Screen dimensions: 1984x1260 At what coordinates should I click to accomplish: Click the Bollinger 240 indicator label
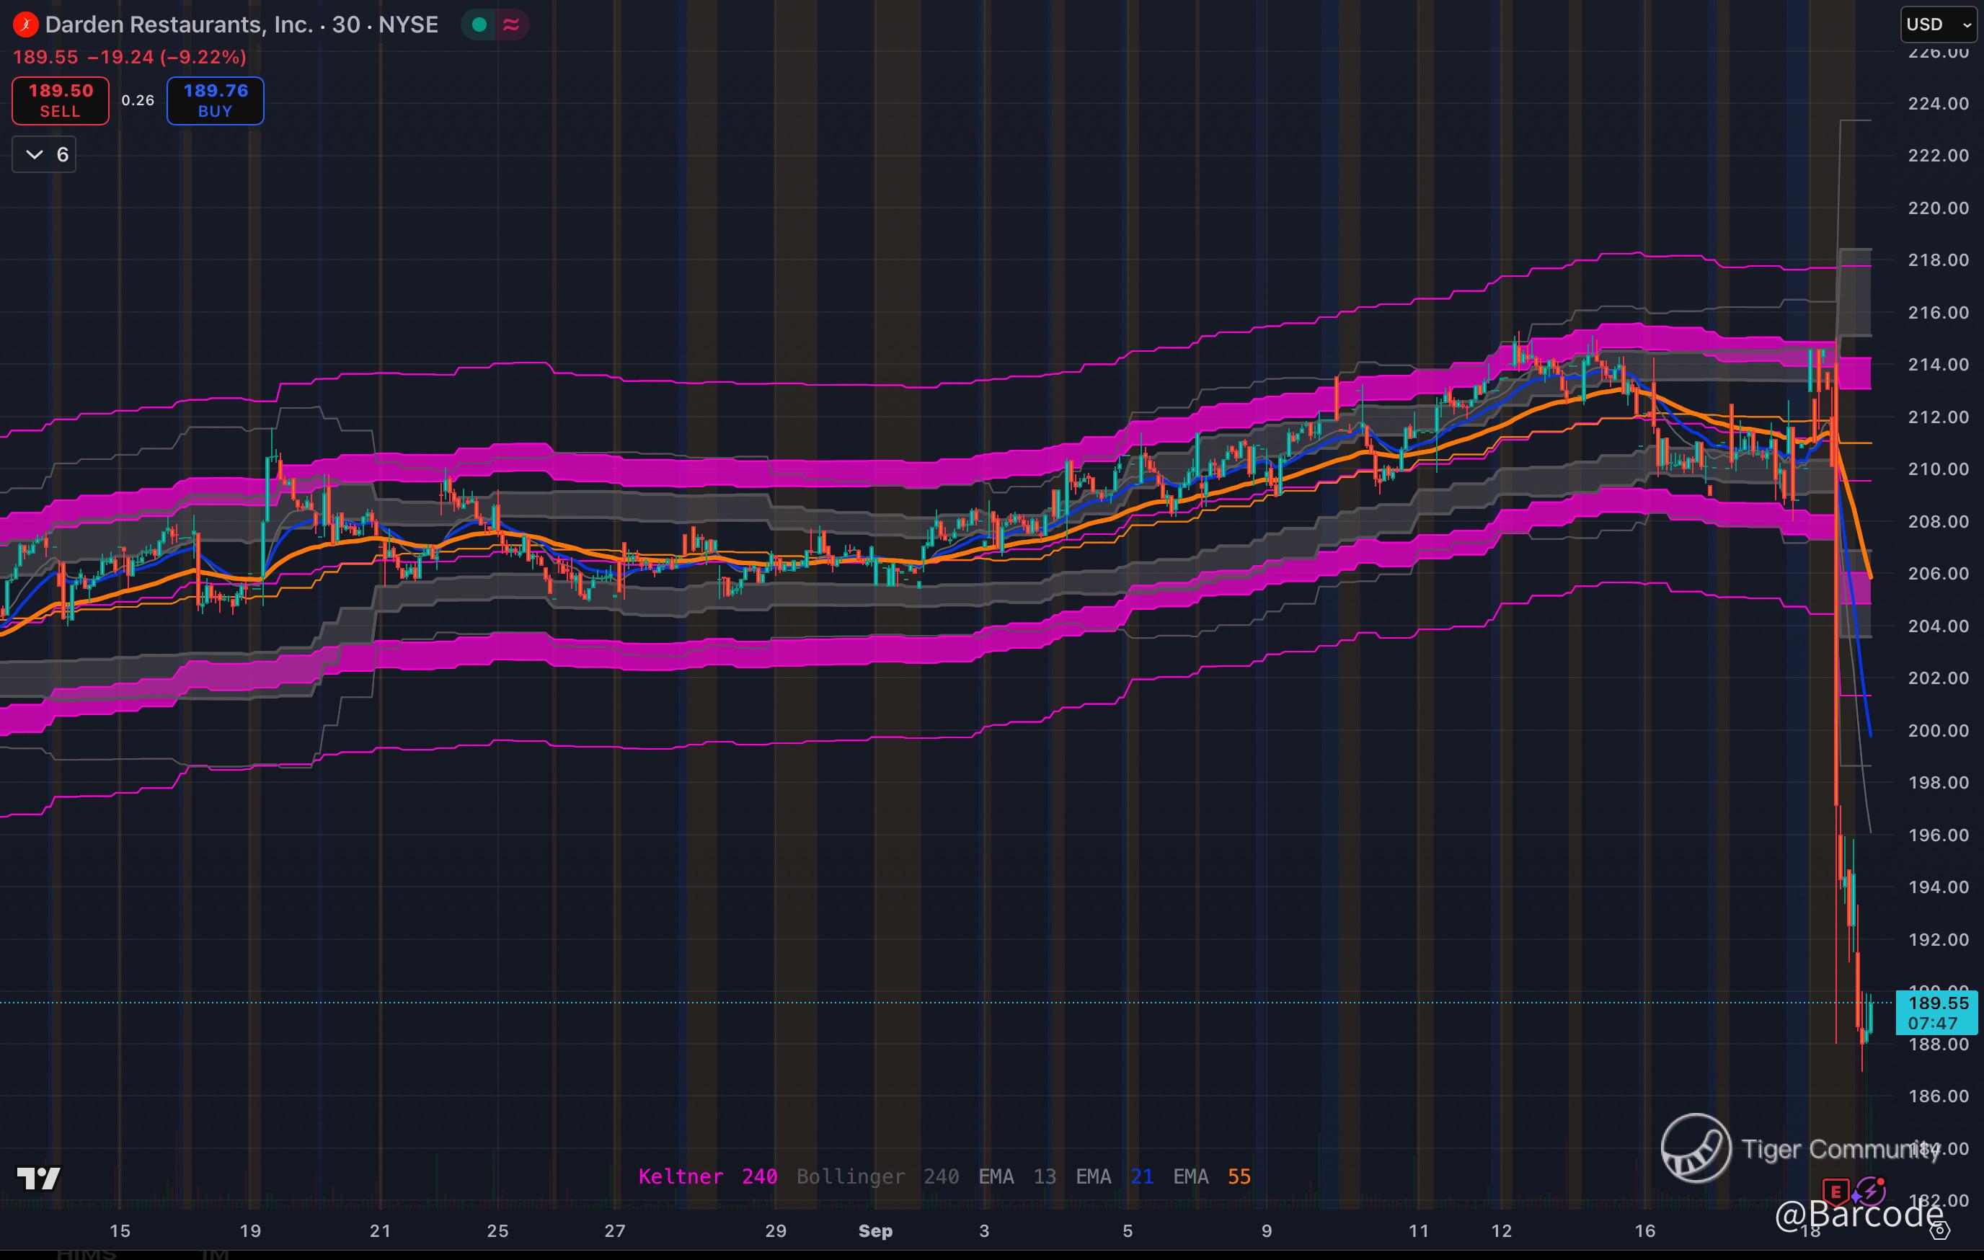point(877,1177)
